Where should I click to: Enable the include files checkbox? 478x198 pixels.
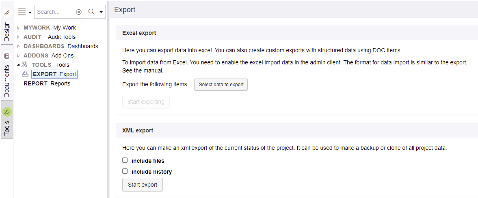click(x=125, y=160)
